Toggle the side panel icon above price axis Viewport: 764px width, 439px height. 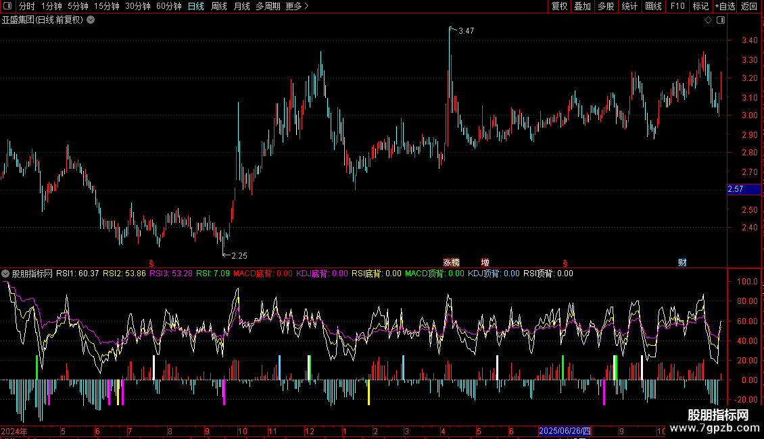[721, 20]
